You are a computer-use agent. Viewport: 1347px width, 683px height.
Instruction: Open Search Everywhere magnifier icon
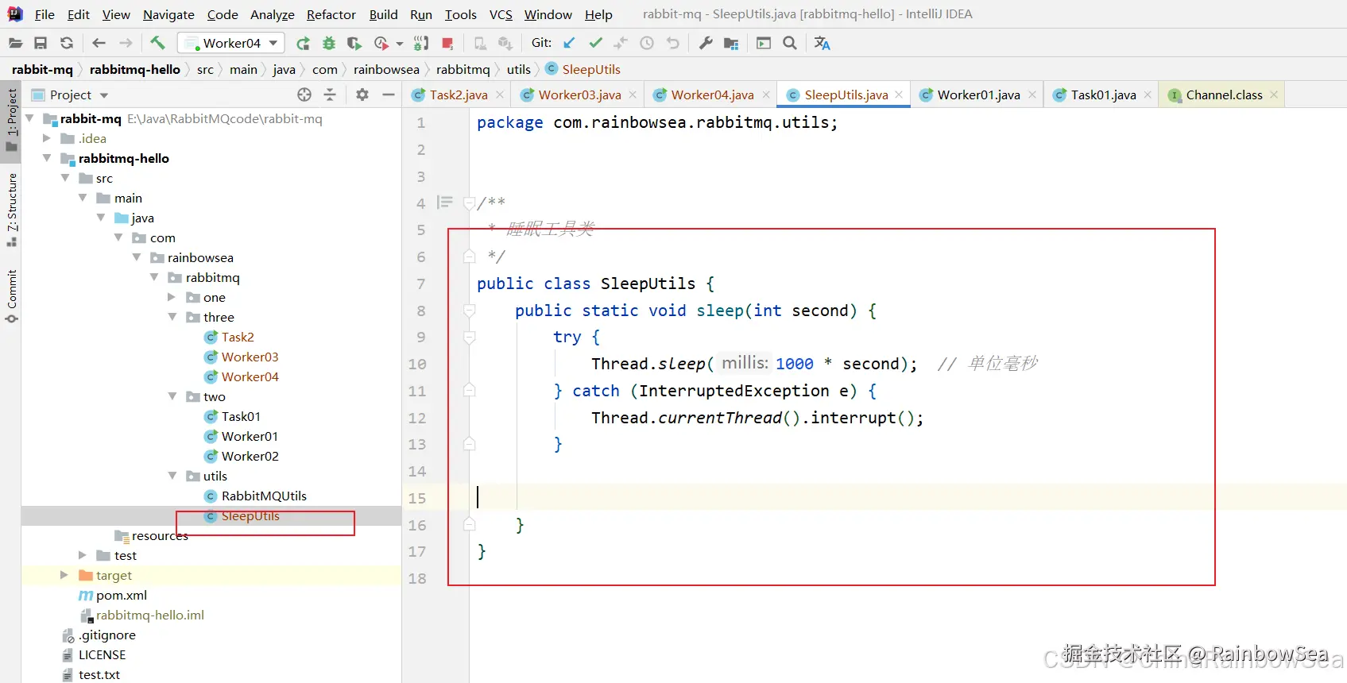coord(790,43)
